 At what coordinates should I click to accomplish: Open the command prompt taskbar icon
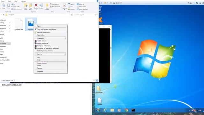(x=133, y=110)
